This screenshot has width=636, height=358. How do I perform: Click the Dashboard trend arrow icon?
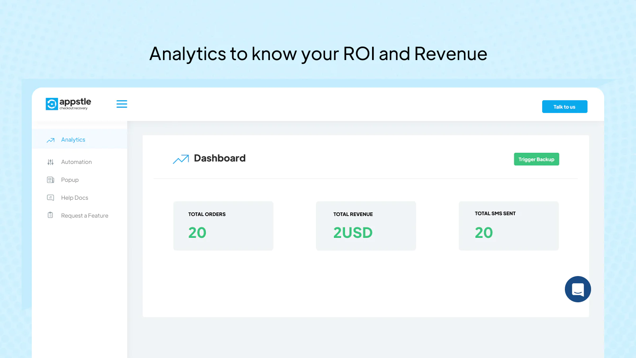click(181, 159)
